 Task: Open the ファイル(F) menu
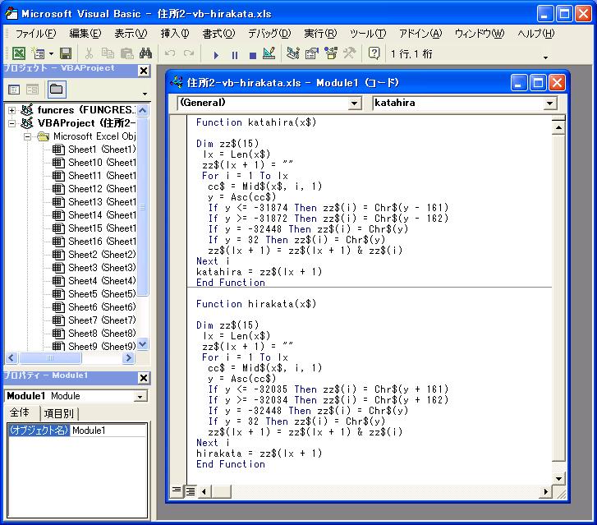[x=35, y=34]
